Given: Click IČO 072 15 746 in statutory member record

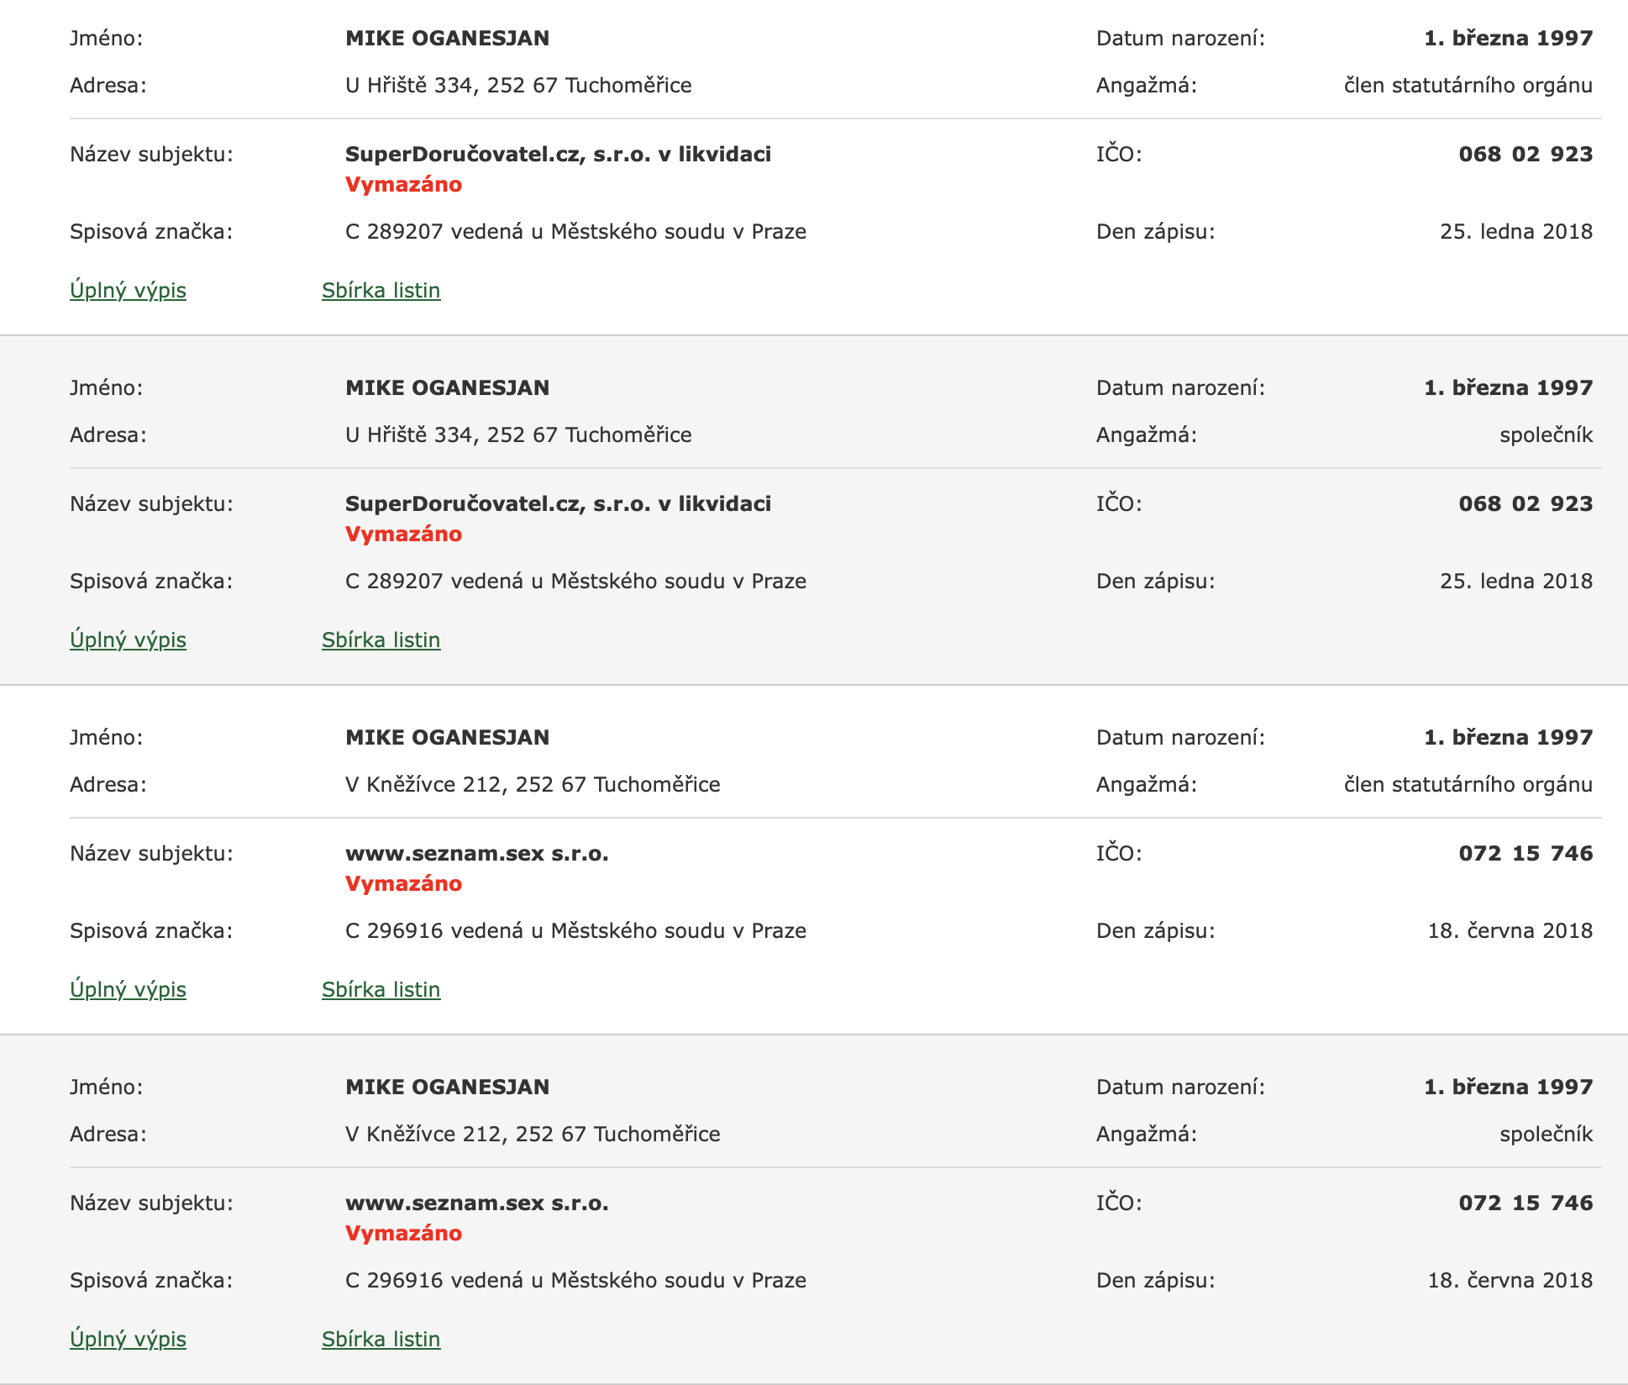Looking at the screenshot, I should pyautogui.click(x=1526, y=853).
